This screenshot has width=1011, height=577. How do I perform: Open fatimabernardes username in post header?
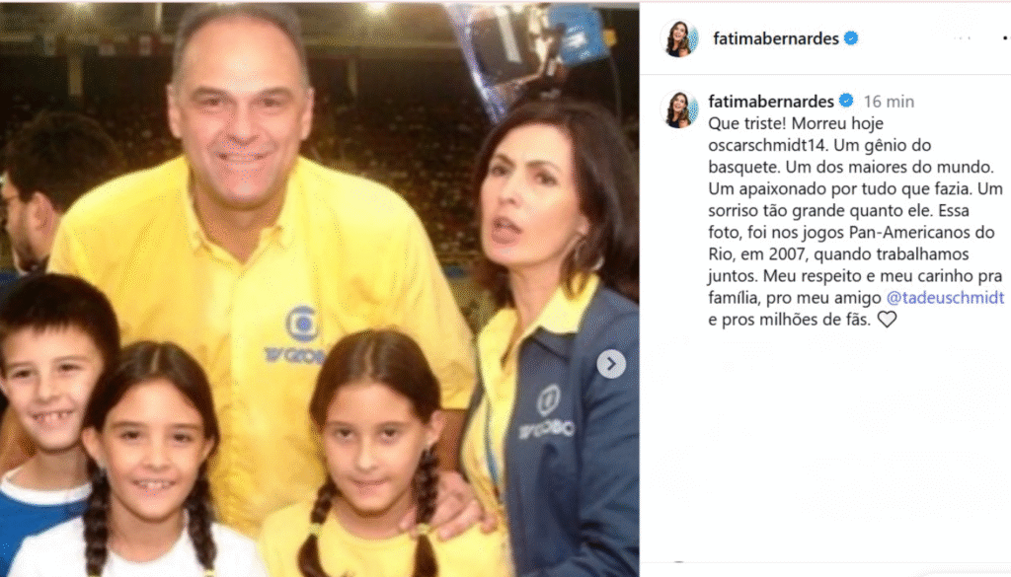click(x=776, y=38)
